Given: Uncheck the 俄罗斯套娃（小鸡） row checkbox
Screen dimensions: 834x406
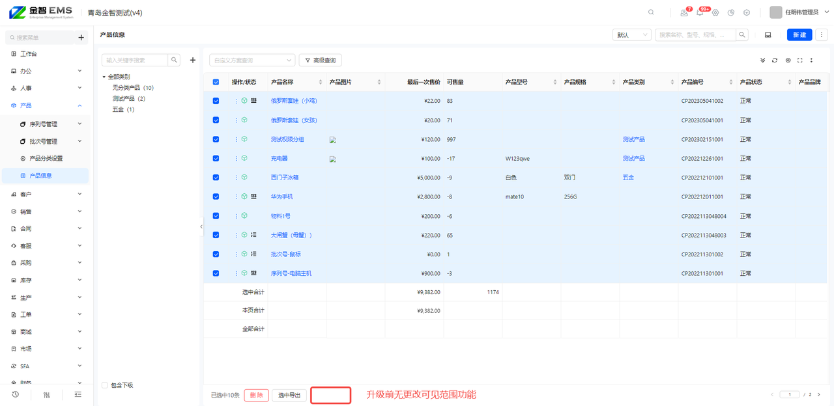Looking at the screenshot, I should [x=216, y=101].
